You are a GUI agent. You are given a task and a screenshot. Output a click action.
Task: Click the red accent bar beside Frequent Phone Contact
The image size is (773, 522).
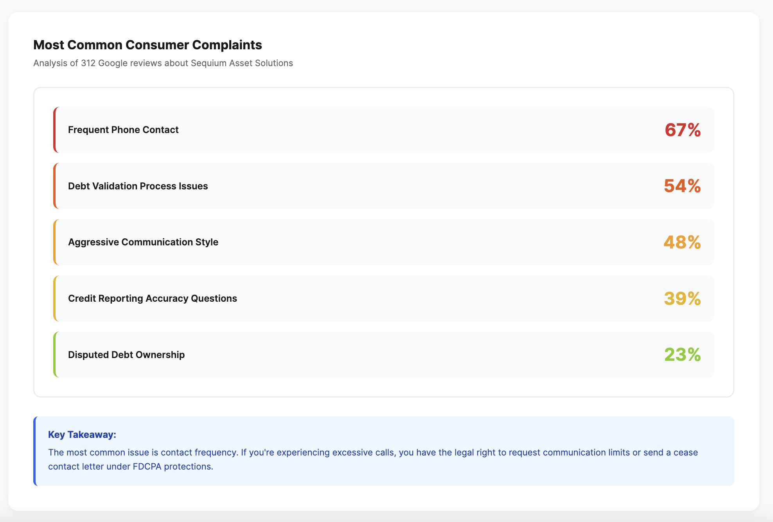tap(55, 130)
